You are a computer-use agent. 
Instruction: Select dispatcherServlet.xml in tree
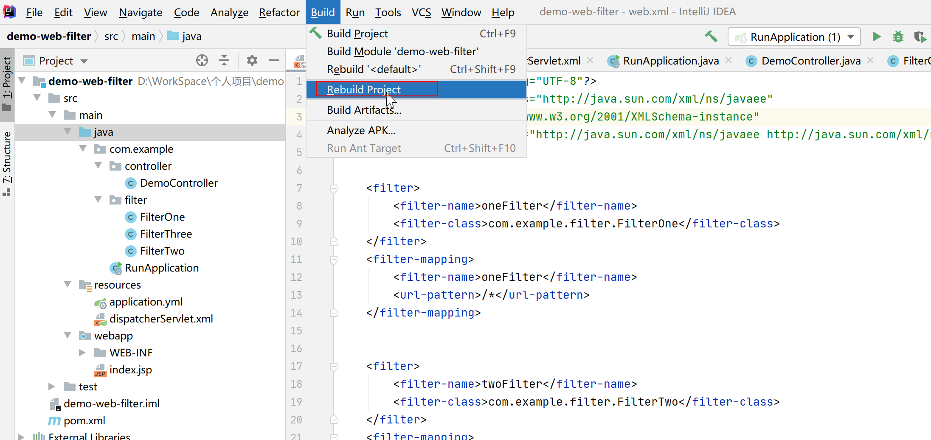[161, 319]
